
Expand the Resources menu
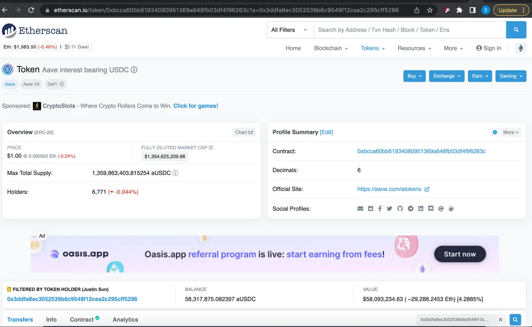point(414,48)
